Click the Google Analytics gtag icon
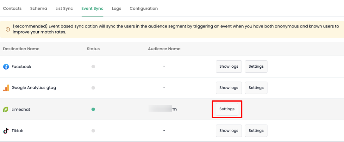 click(x=6, y=88)
